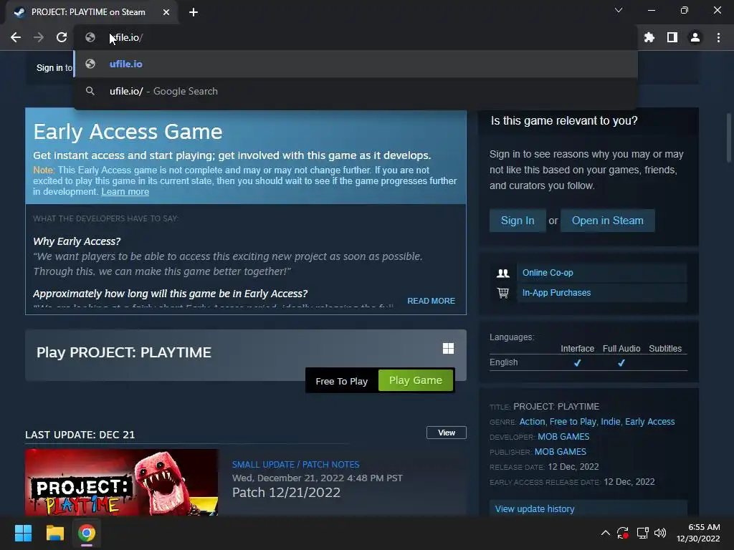Open the Extensions puzzle icon

(x=649, y=37)
